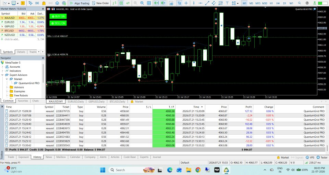Switch timeframe to M5
The image size is (329, 175).
coord(251,3)
